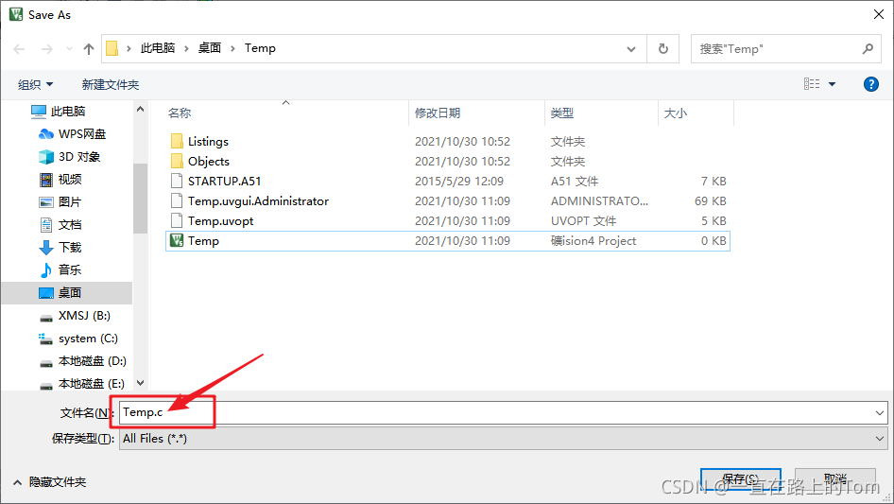894x504 pixels.
Task: Select the Objects folder
Action: pos(448,162)
